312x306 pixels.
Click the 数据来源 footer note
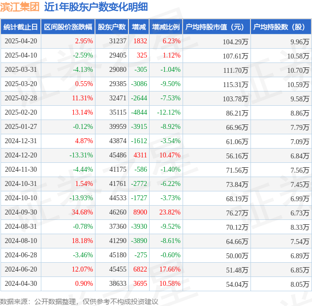tap(79, 302)
